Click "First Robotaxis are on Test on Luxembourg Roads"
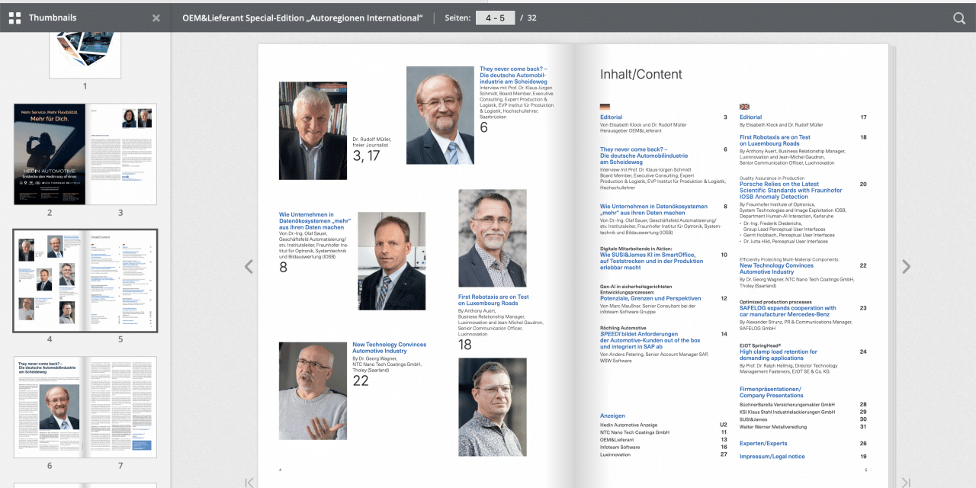The image size is (976, 488). pos(775,140)
